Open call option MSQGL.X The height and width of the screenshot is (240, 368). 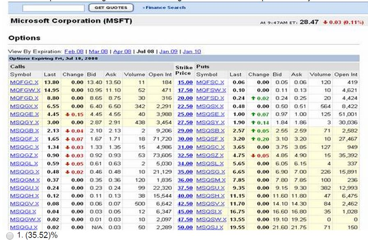tap(24, 163)
